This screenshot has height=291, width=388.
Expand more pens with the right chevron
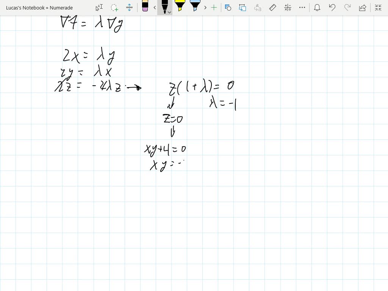[205, 8]
